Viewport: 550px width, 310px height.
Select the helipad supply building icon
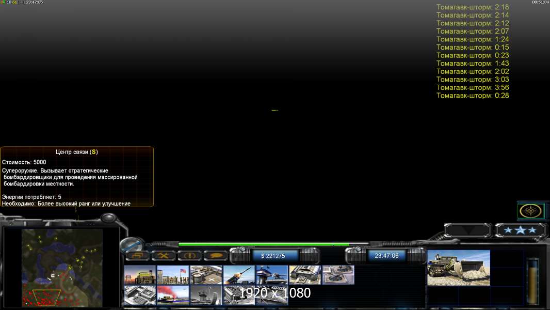206,275
